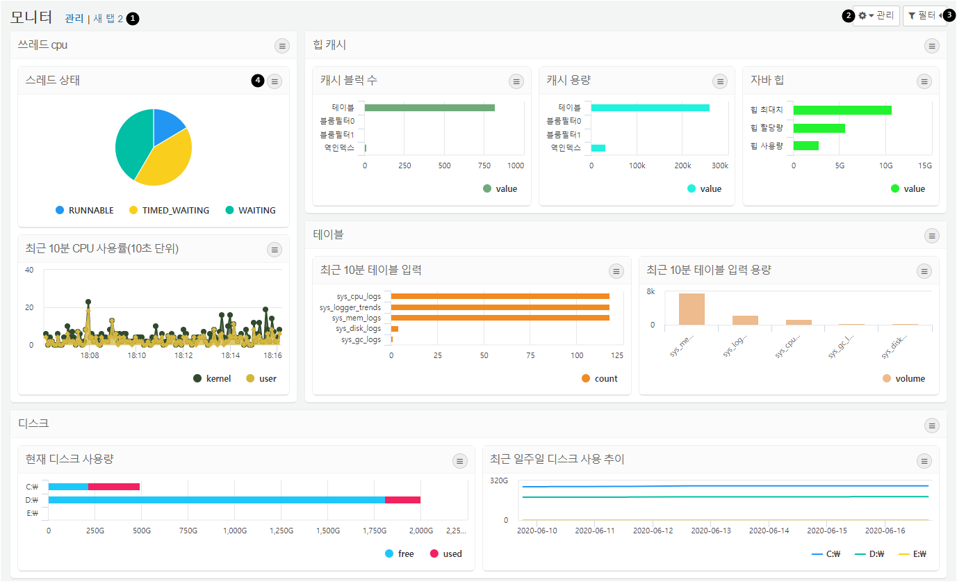Click the 테이블 bar in 캐시 블럭 수
Viewport: 957px width, 582px height.
430,108
